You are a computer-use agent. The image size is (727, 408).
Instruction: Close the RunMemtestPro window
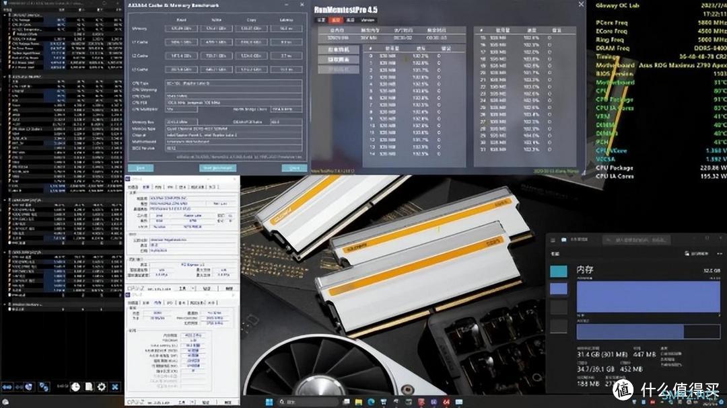(x=582, y=4)
